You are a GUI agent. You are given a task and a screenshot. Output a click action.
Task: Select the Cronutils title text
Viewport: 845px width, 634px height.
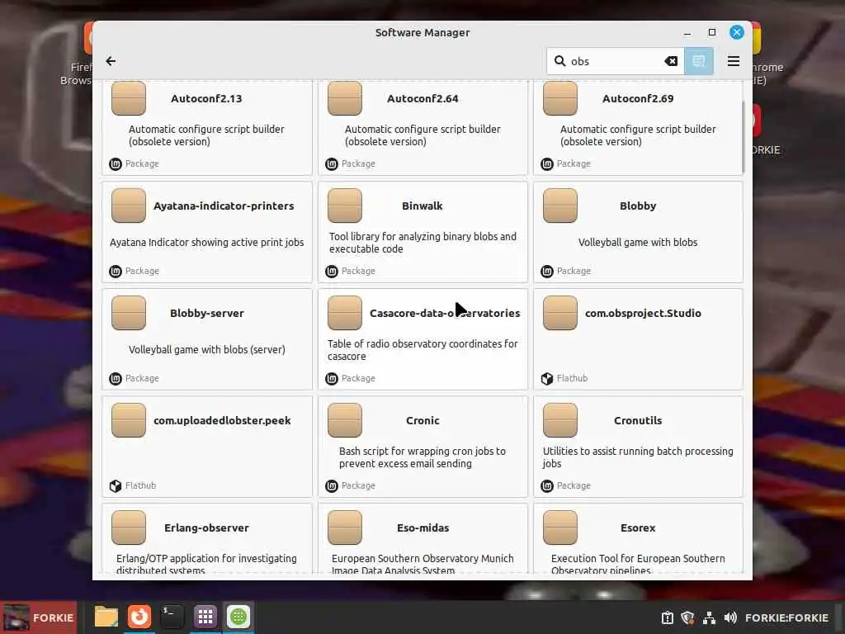[638, 420]
